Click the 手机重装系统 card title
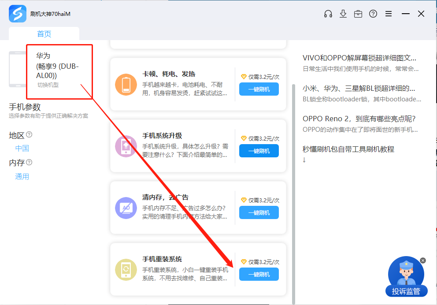This screenshot has height=305, width=437. (x=162, y=259)
